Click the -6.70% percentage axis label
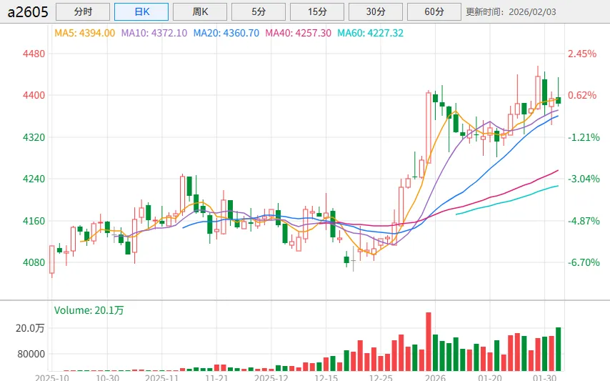 pos(584,262)
